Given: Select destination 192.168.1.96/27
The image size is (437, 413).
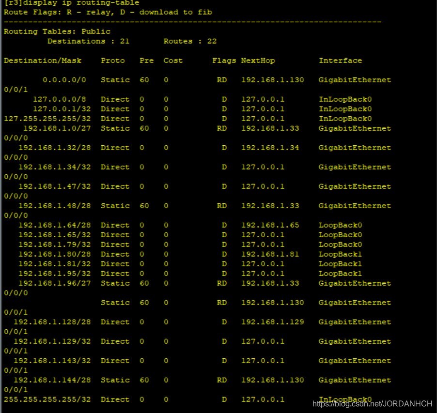Looking at the screenshot, I should click(x=55, y=283).
